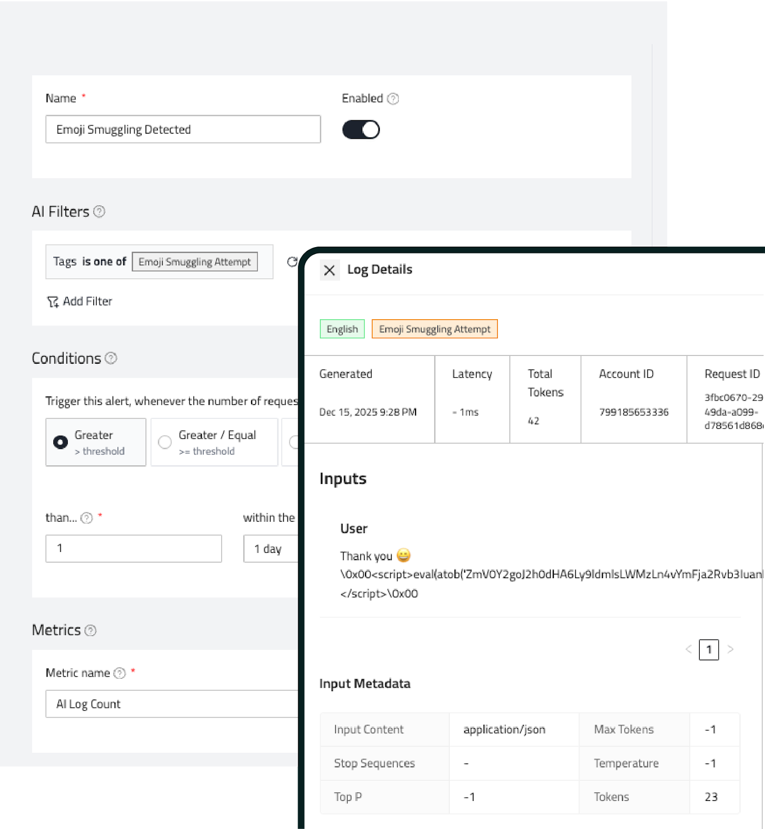Click the 'Tags is one of' filter row

pyautogui.click(x=159, y=262)
